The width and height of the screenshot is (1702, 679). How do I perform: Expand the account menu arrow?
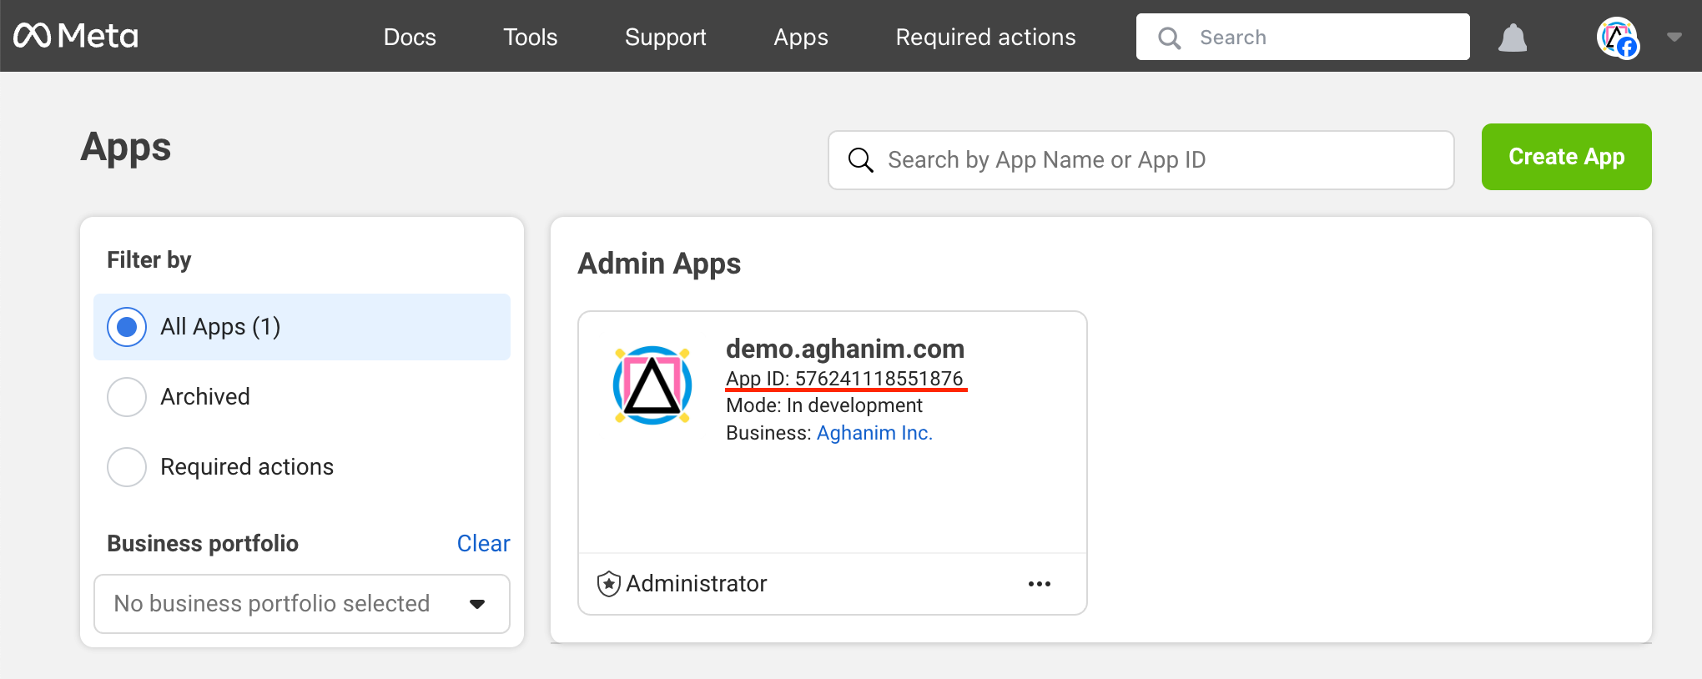1674,37
